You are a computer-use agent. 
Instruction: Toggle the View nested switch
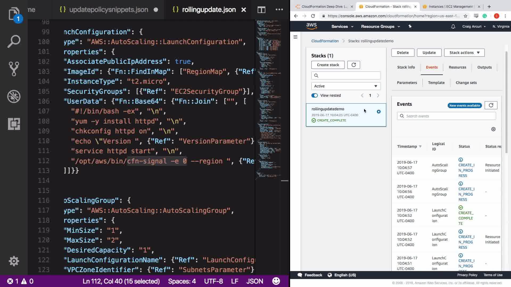coord(315,95)
